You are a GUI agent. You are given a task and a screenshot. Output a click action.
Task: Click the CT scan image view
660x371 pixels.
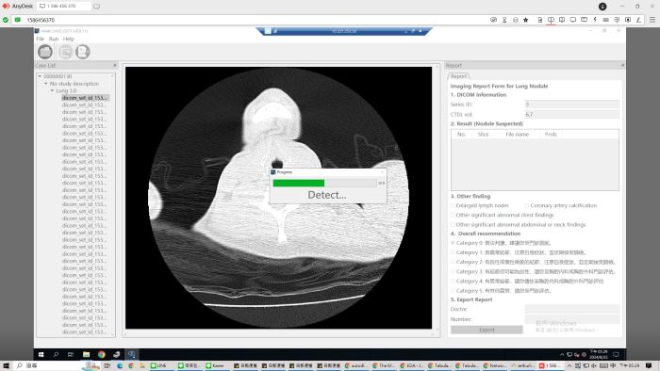coord(279,198)
